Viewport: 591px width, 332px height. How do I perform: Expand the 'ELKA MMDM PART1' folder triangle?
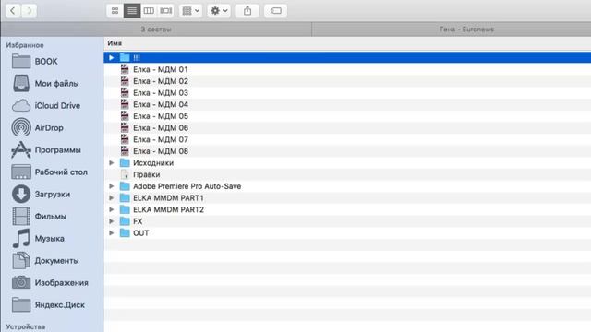(112, 198)
